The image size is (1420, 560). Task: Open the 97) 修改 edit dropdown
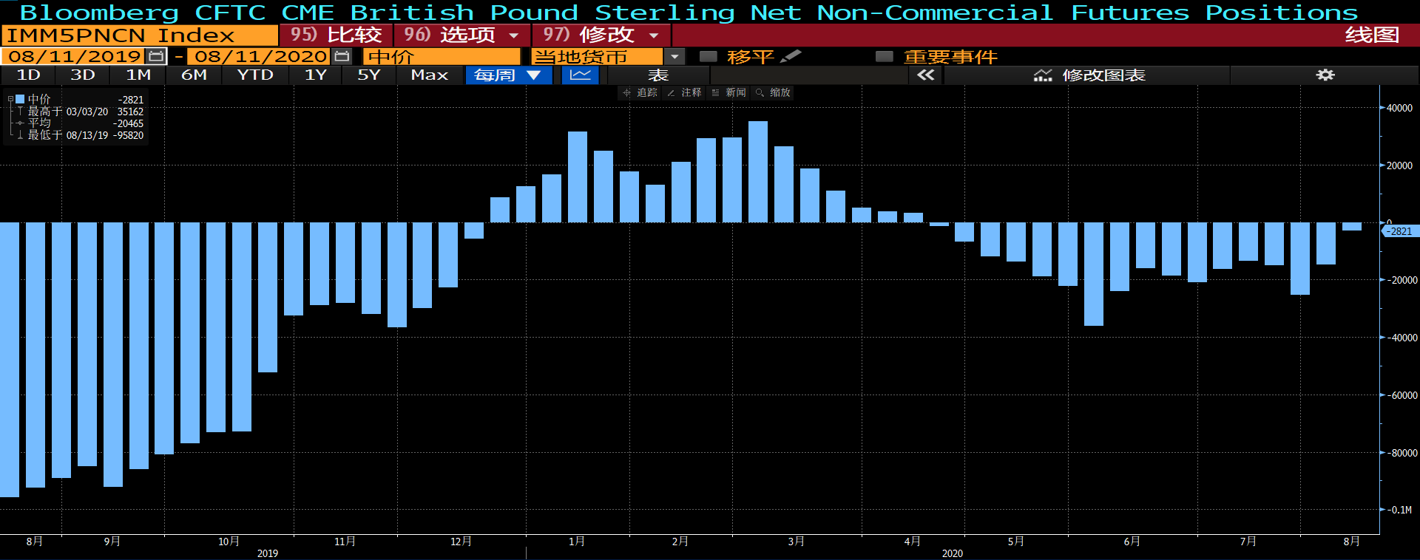tap(601, 35)
